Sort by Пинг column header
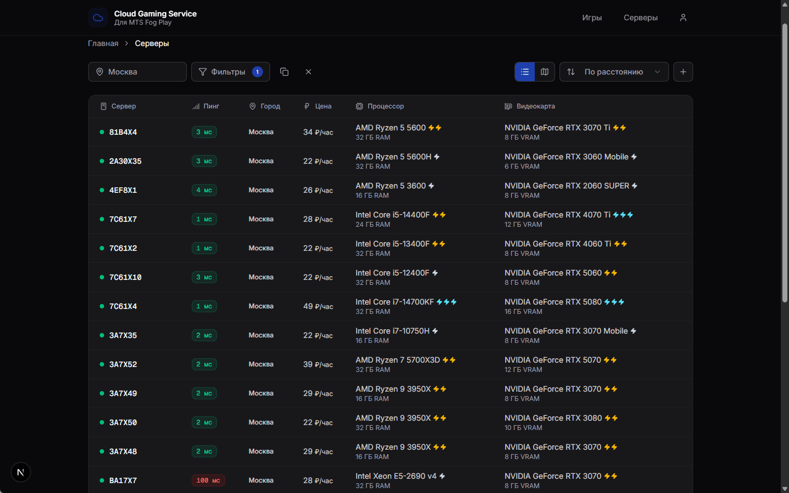The height and width of the screenshot is (493, 789). 206,106
